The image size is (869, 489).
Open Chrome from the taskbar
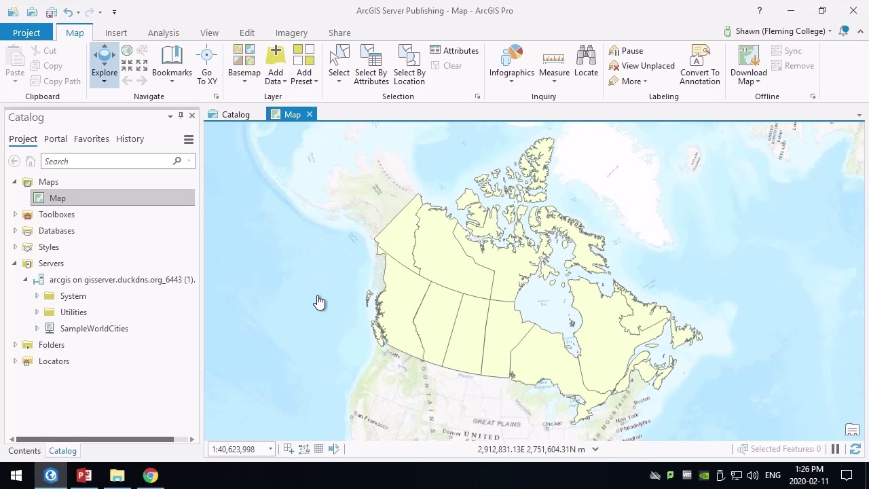150,475
